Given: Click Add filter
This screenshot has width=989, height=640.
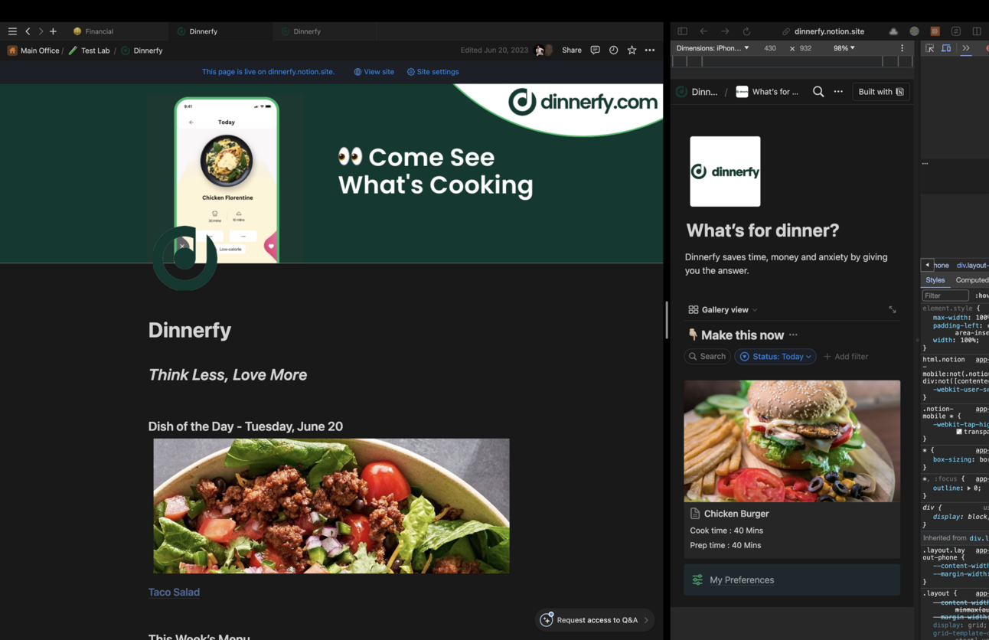Looking at the screenshot, I should click(846, 357).
